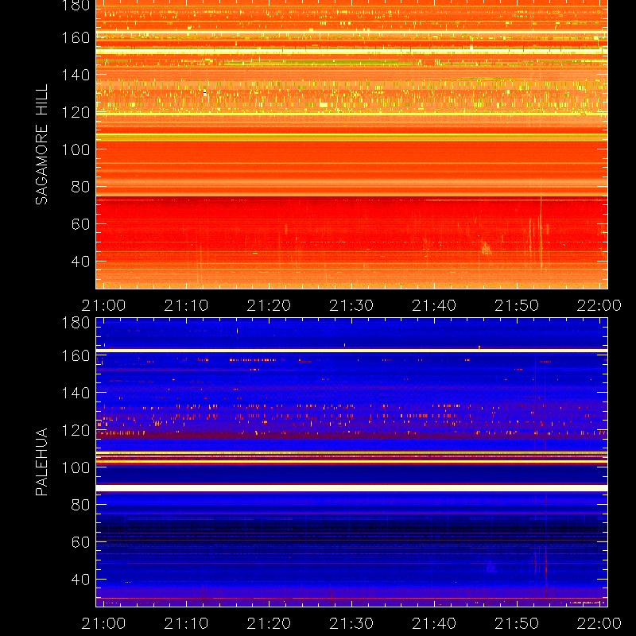Image resolution: width=636 pixels, height=636 pixels.
Task: Click 21:50 on the Sagamore Hill time axis
Action: point(517,305)
